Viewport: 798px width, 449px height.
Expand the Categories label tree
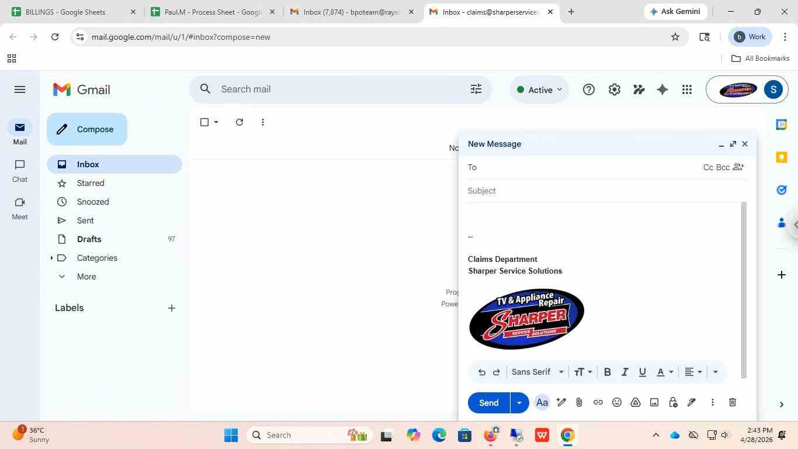51,258
